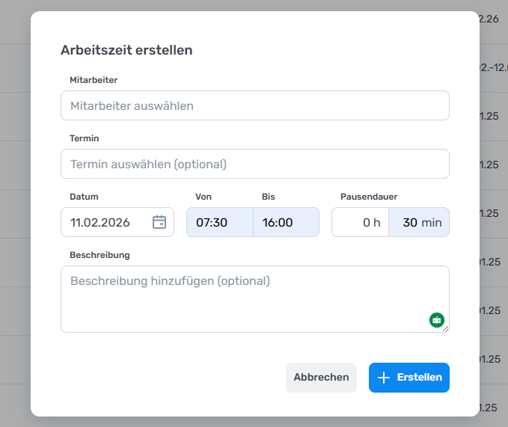Open the Mitarbeiter auswählen dropdown
508x427 pixels.
pyautogui.click(x=254, y=106)
